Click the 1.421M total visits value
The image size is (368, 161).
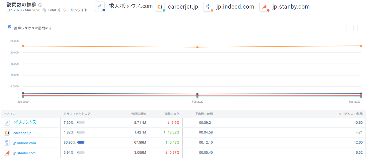(x=140, y=133)
